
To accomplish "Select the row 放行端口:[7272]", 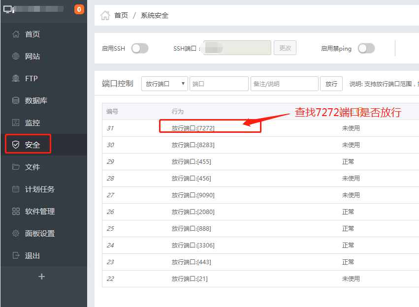I will 260,128.
